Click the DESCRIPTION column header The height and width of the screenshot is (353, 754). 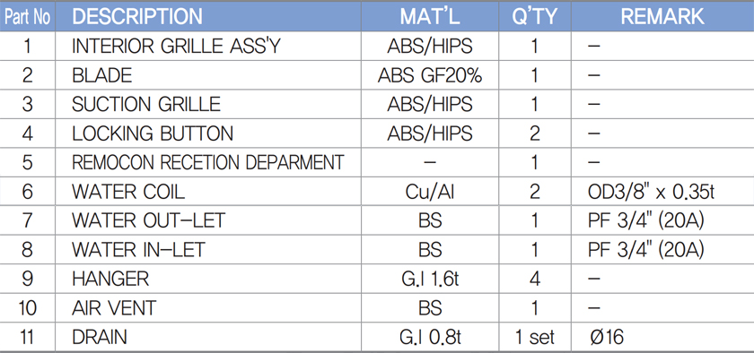pyautogui.click(x=207, y=16)
